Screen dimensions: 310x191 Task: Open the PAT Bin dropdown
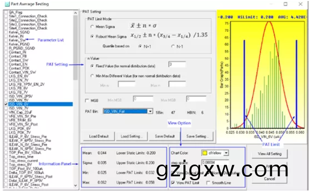coord(150,112)
